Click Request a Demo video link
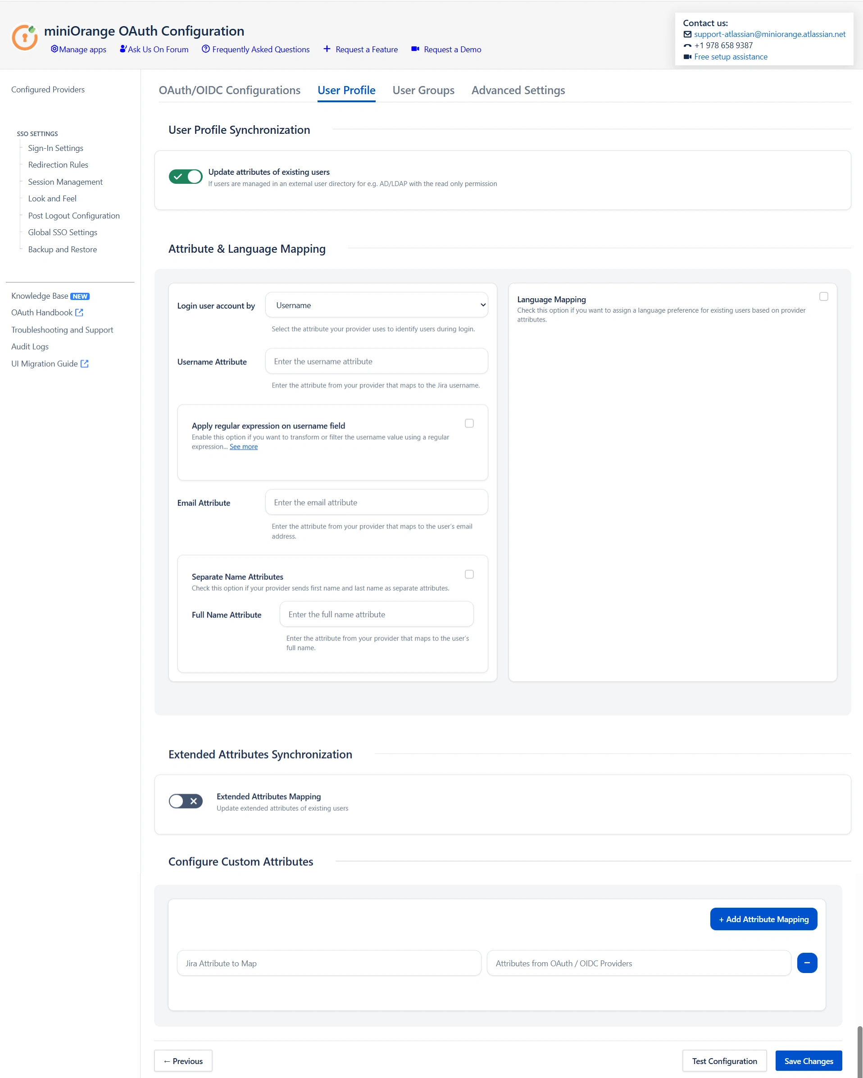 446,49
